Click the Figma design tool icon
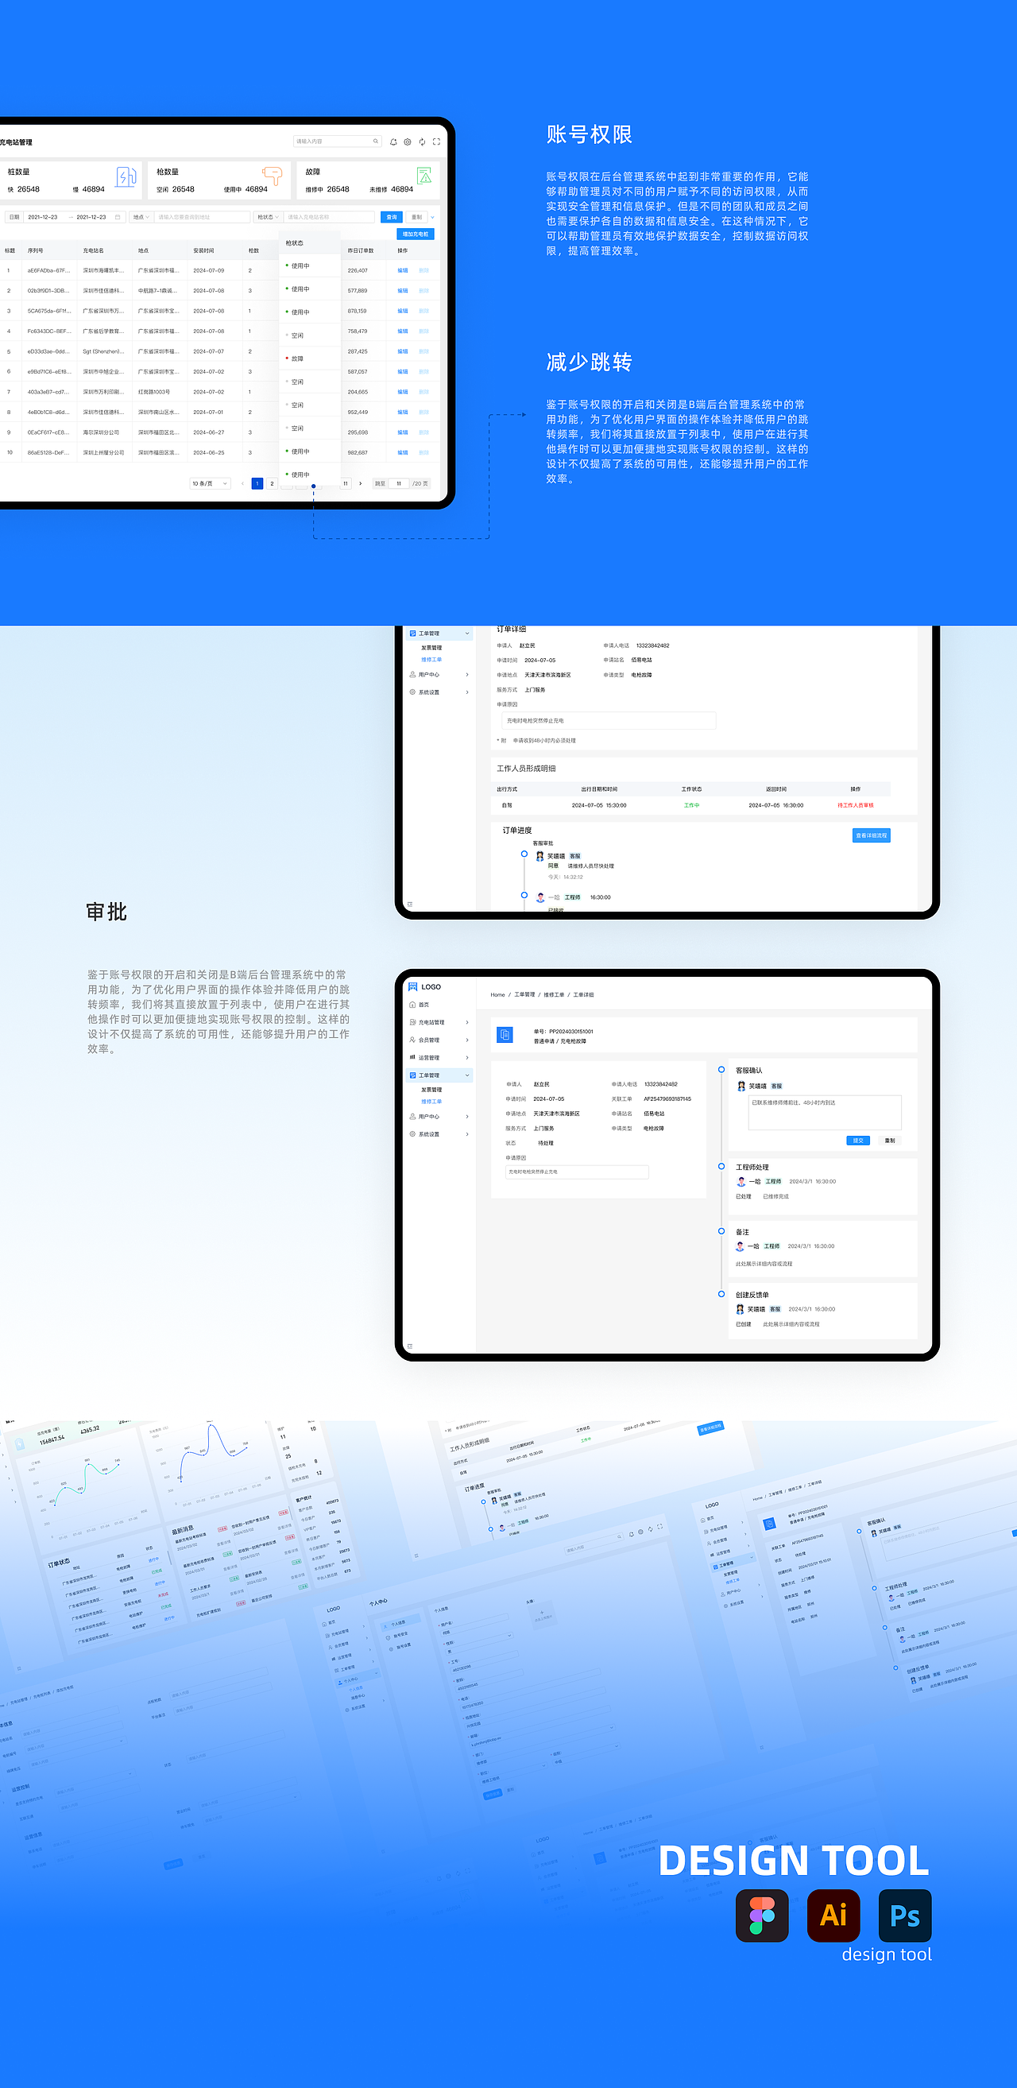This screenshot has height=2088, width=1017. point(762,1916)
